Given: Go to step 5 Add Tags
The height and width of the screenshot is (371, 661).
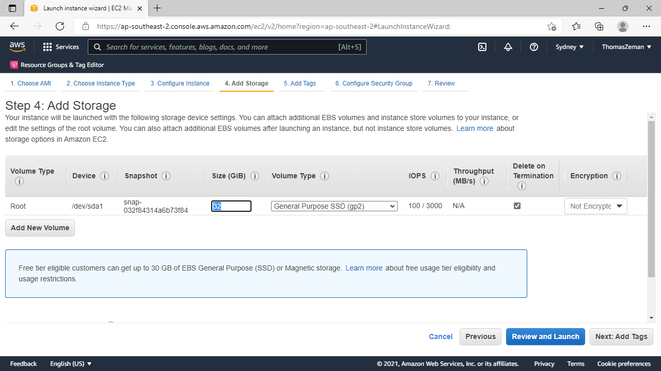Looking at the screenshot, I should (x=300, y=83).
